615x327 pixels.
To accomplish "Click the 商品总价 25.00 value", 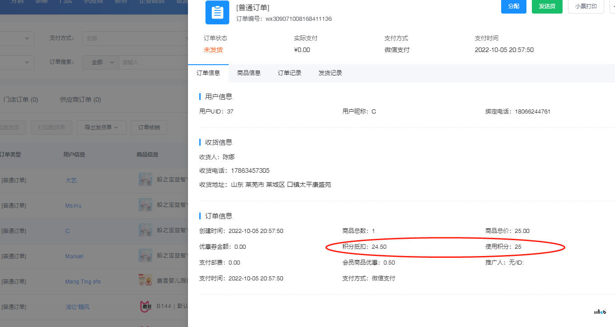I will click(x=522, y=231).
